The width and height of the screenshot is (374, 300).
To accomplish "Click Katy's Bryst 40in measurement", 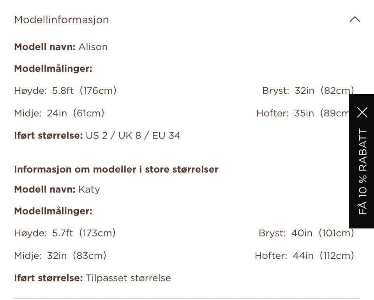I will click(x=306, y=233).
